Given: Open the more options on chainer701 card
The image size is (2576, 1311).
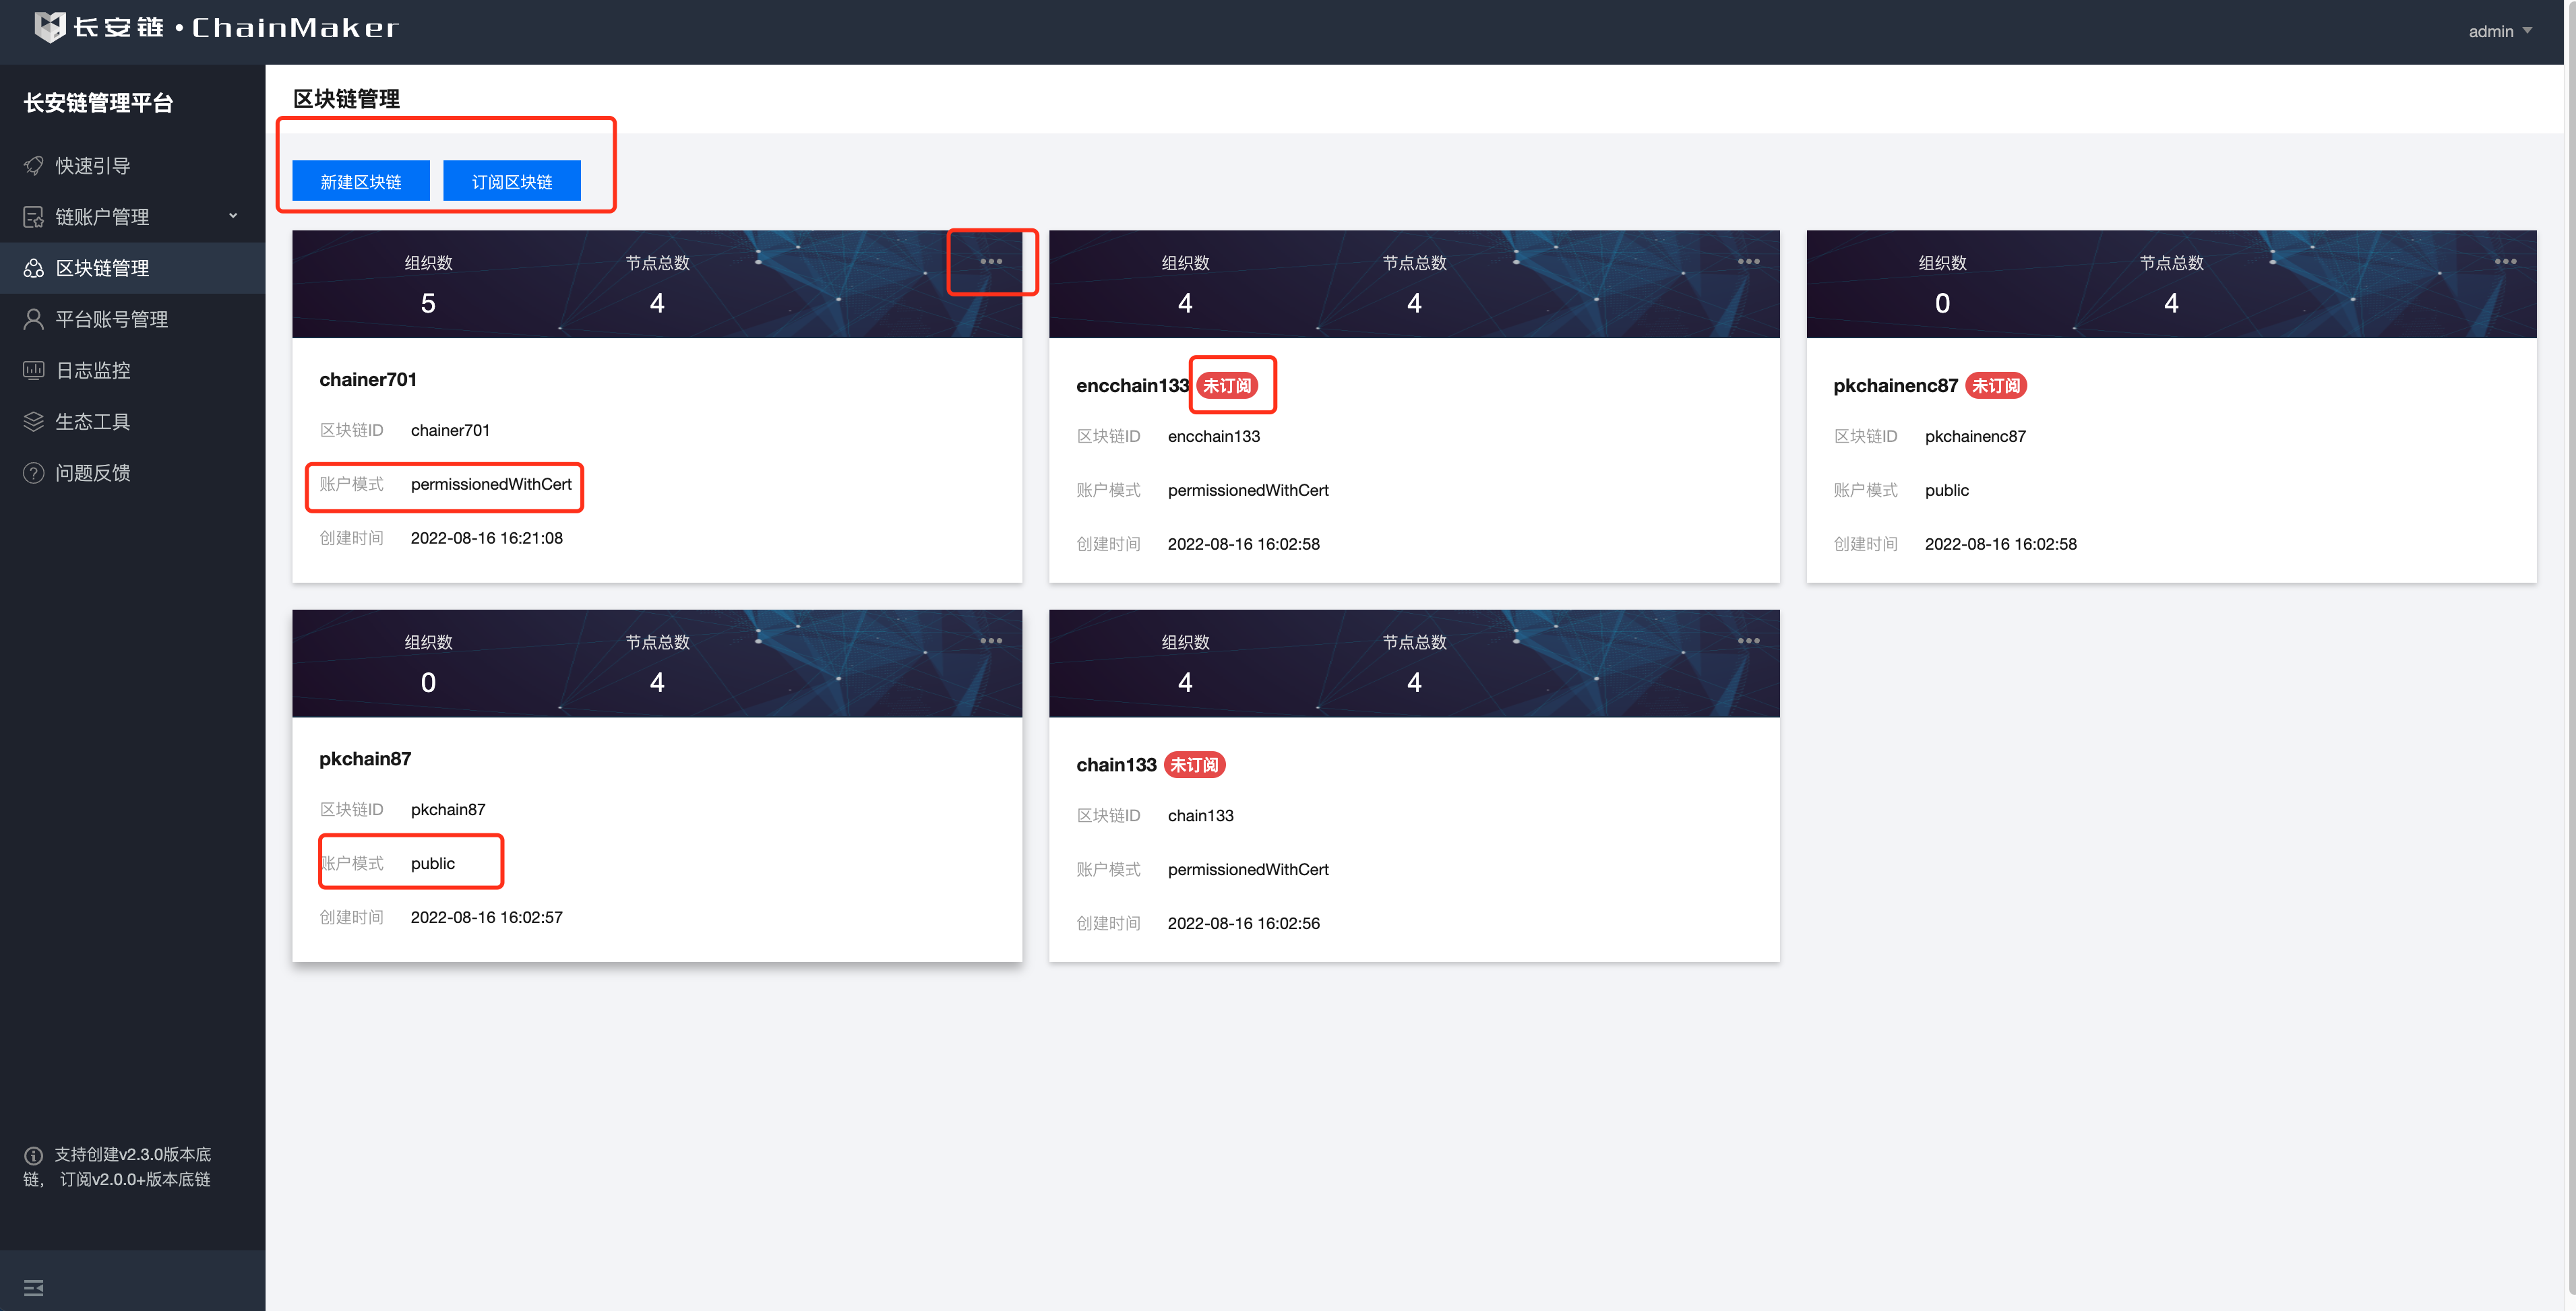Looking at the screenshot, I should coord(991,262).
